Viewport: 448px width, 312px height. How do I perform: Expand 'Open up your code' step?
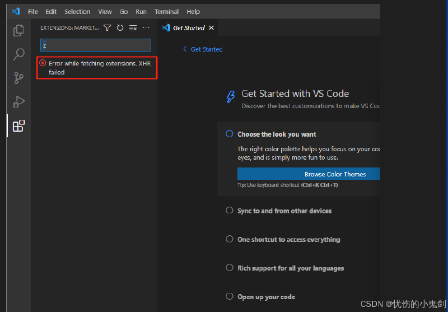[267, 297]
